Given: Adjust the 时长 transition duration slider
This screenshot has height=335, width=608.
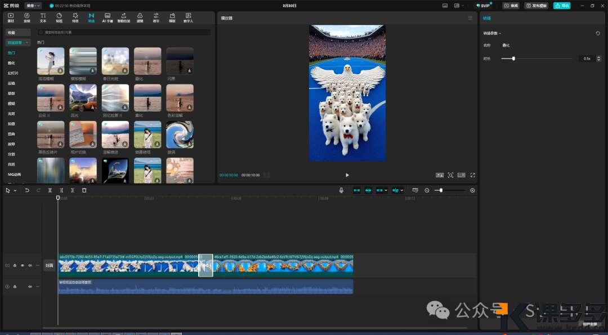Looking at the screenshot, I should click(x=513, y=59).
